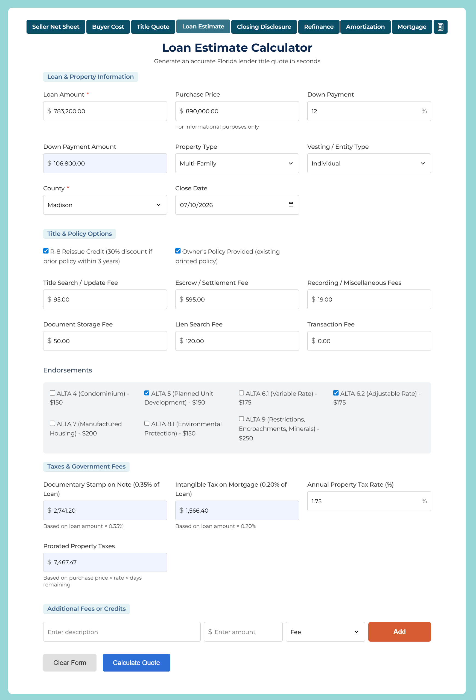
Task: Expand the Vesting / Entity Type dropdown
Action: point(369,163)
